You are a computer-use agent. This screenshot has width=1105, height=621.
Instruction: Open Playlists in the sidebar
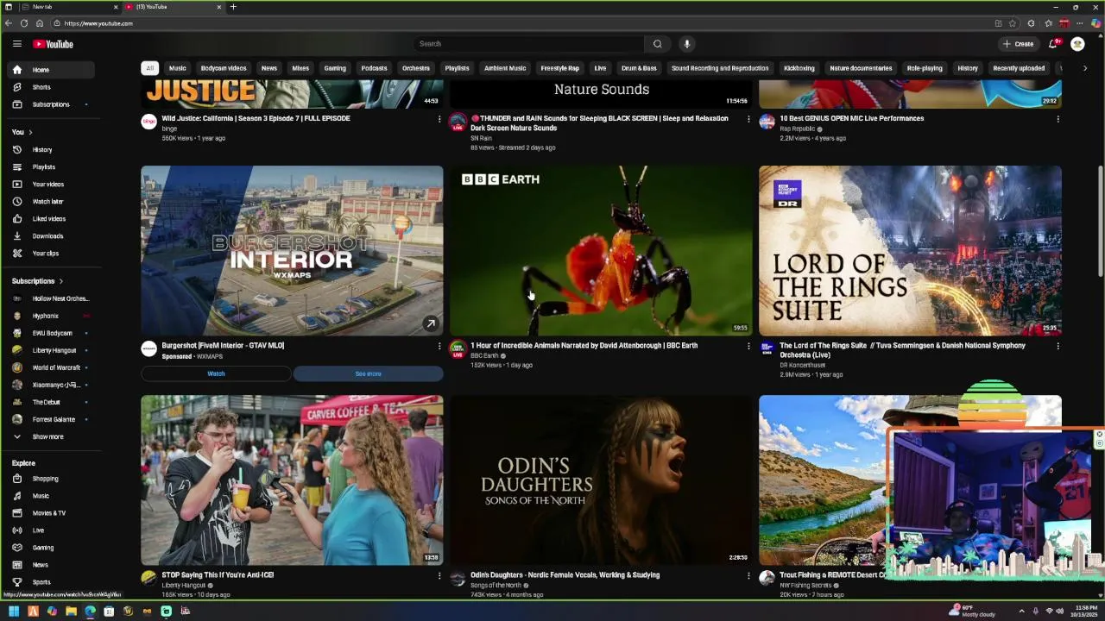[52, 166]
